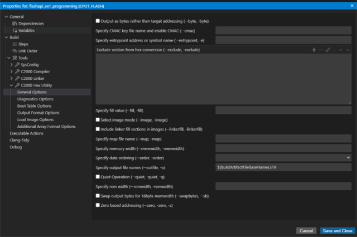Click the C2000 Compiler wrench icon

tap(17, 71)
